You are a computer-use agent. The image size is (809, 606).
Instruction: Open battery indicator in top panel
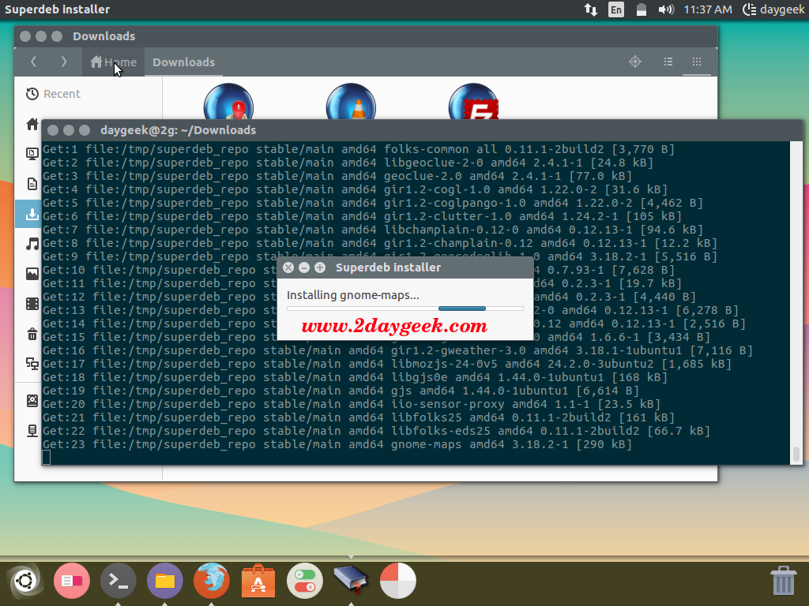(642, 9)
